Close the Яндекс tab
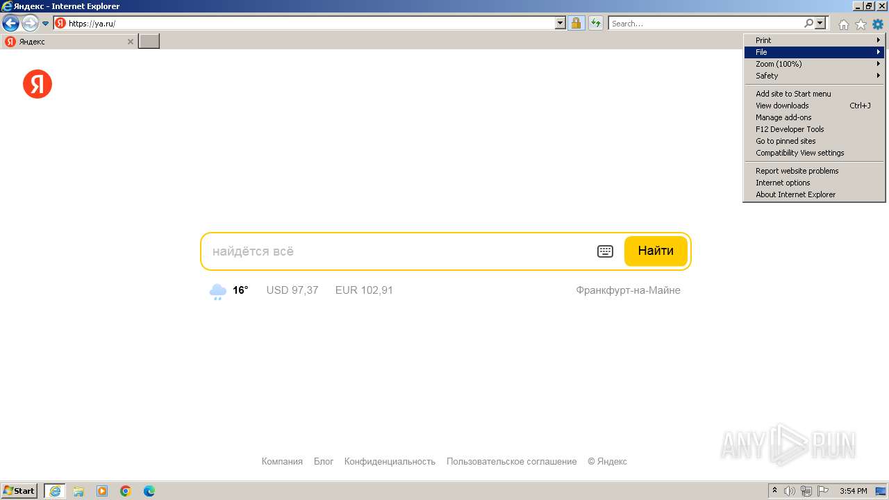 click(130, 42)
